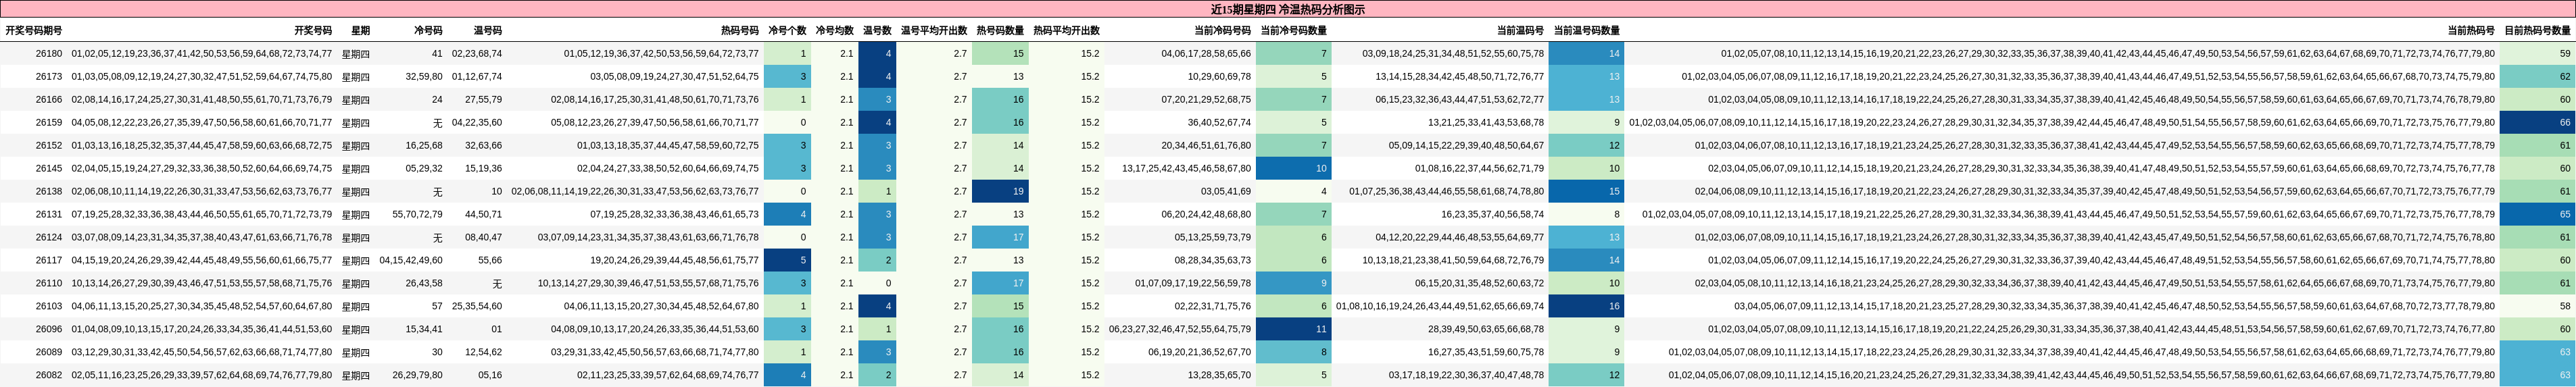
Task: Click hot count cell 19 in row 26138
Action: 1000,192
